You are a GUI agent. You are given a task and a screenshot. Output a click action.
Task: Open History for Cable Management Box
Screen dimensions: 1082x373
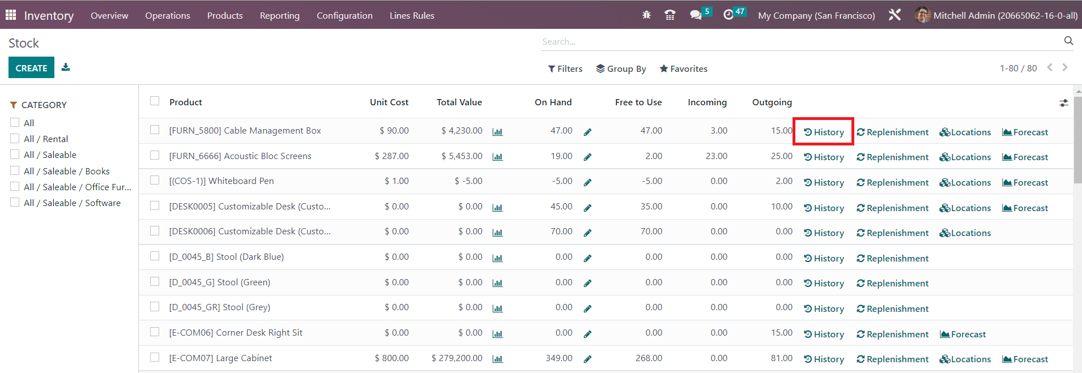click(x=824, y=132)
